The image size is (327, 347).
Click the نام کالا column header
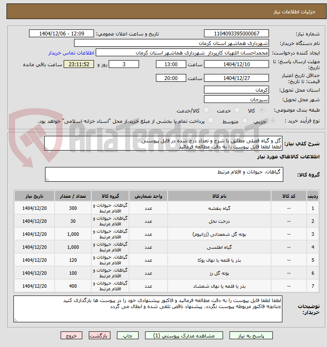point(219,196)
